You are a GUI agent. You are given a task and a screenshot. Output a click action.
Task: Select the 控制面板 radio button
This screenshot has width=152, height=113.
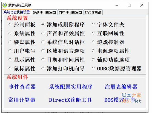[10, 24]
